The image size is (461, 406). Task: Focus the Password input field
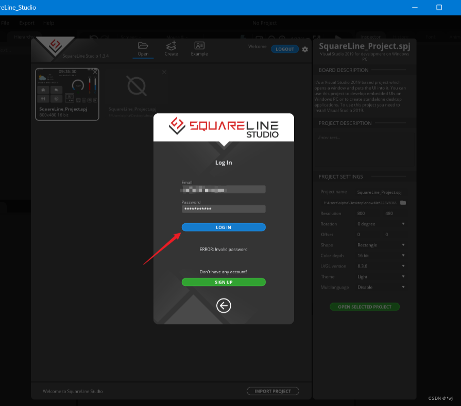point(224,209)
